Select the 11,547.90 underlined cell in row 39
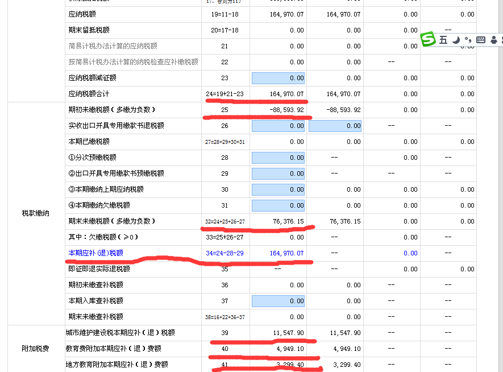Image resolution: width=503 pixels, height=372 pixels. point(288,333)
